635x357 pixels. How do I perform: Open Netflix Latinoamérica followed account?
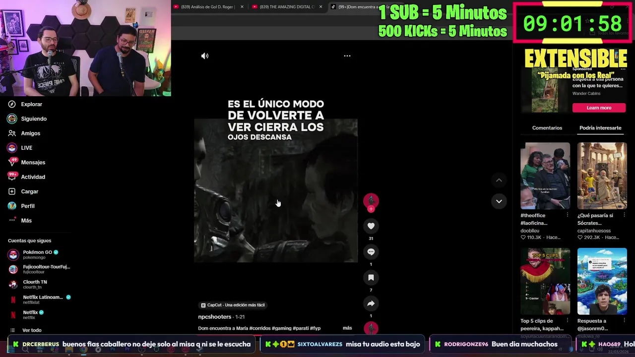click(40, 299)
